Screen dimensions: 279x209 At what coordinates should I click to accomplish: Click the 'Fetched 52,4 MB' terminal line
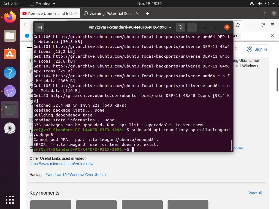click(80, 105)
